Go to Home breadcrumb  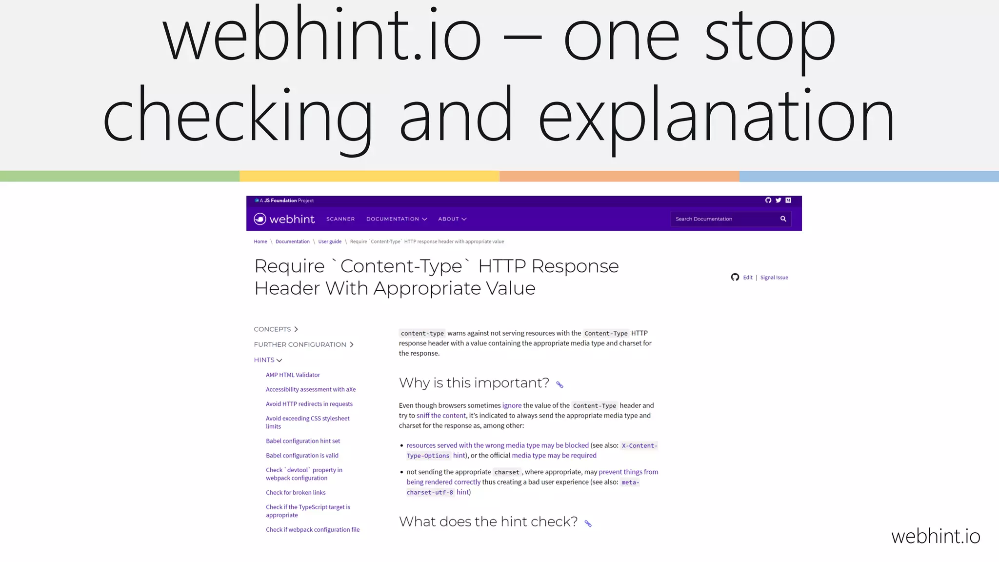pyautogui.click(x=260, y=241)
